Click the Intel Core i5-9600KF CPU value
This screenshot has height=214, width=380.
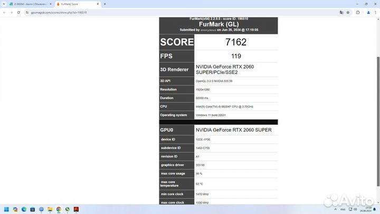[224, 107]
